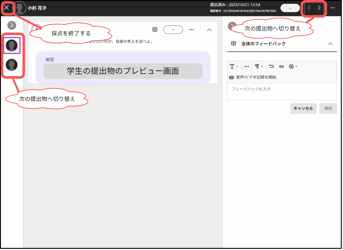The height and width of the screenshot is (250, 343).
Task: Click the undo icon in feedback editor
Action: coord(271,67)
